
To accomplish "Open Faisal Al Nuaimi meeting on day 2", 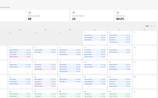I will (x=120, y=35).
